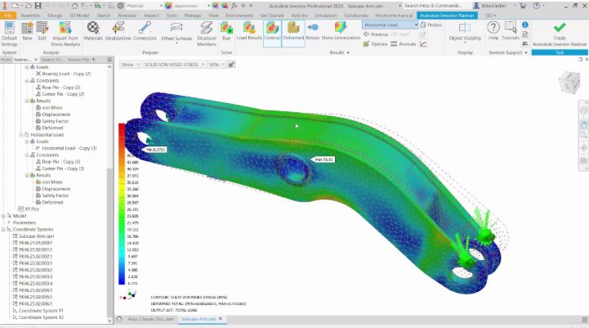Switch to the Sketch ribbon tab
Screen dimensions: 589x328
(103, 16)
